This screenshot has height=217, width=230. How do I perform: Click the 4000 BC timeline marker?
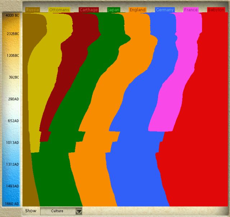click(x=12, y=16)
